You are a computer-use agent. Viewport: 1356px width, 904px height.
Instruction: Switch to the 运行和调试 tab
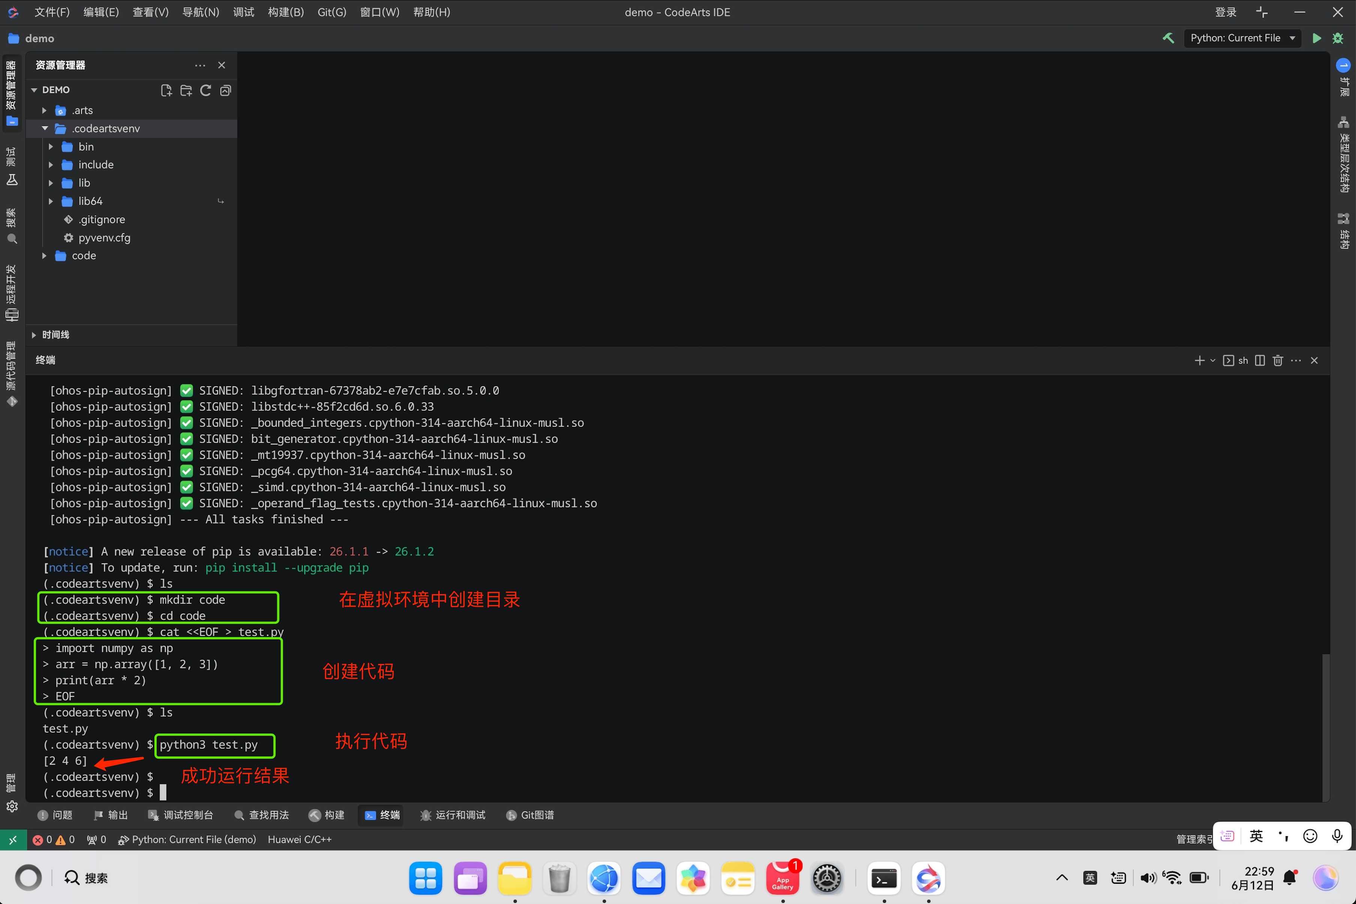click(453, 815)
